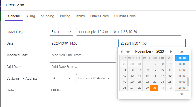Click the Customer IP Address text field
Viewport: 196px width, 107px height.
click(97, 78)
